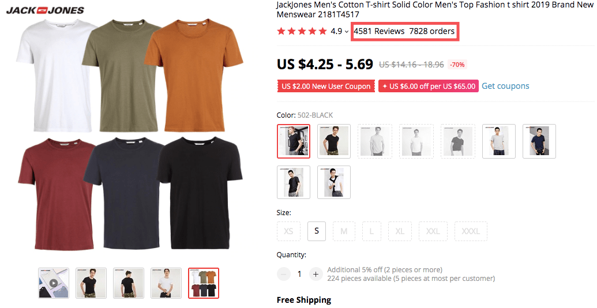597x308 pixels.
Task: Click the quantity number field
Action: pyautogui.click(x=299, y=274)
